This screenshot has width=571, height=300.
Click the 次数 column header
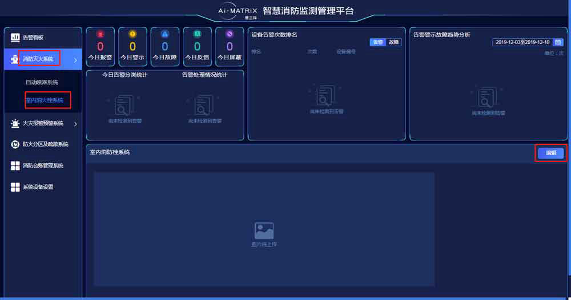click(x=312, y=52)
